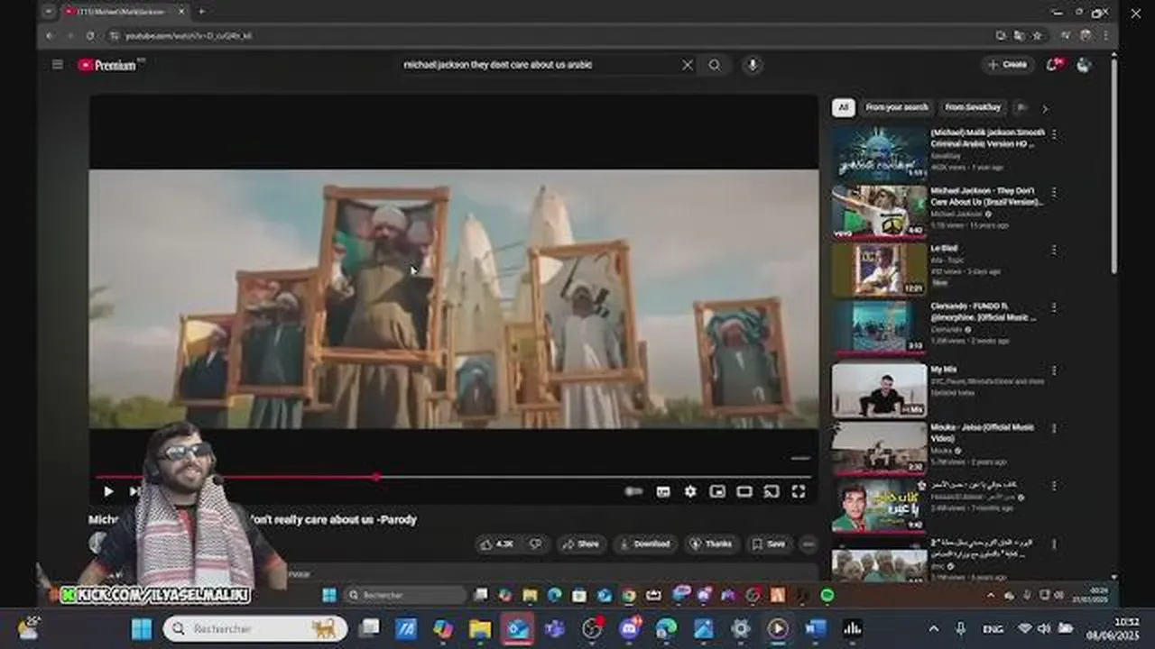Screen dimensions: 1155x649
Task: Open Microsoft Word from taskbar
Action: pos(815,628)
